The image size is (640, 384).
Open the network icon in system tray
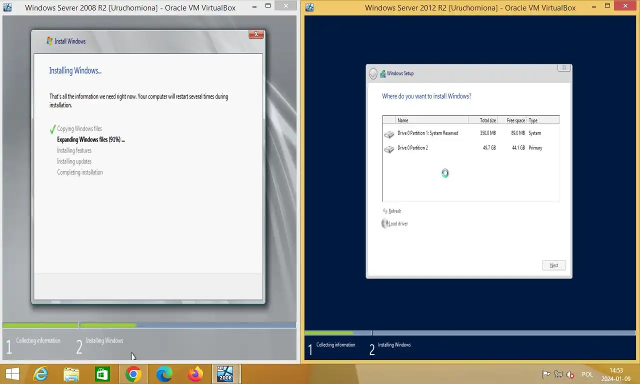point(558,374)
